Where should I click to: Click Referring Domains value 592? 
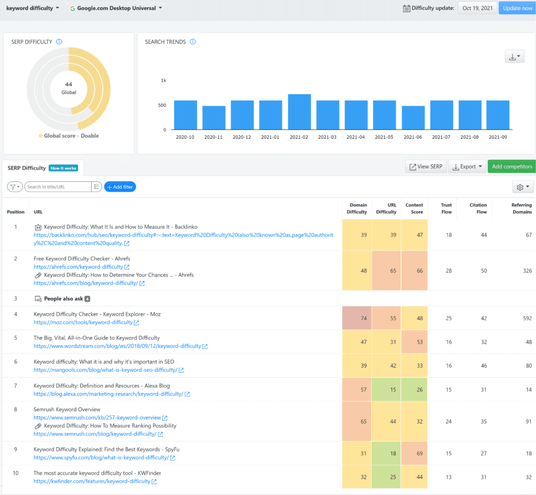point(528,318)
